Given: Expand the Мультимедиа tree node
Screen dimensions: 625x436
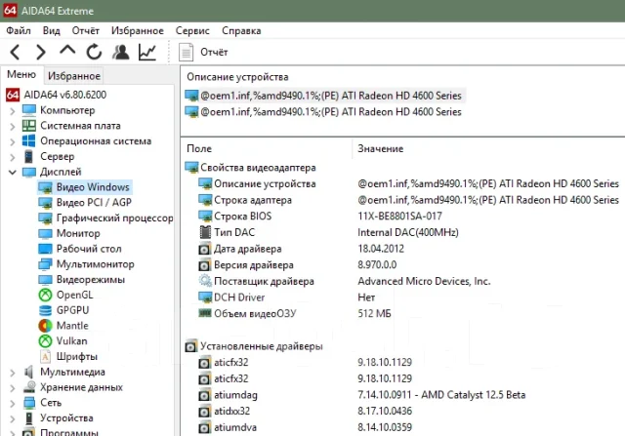Looking at the screenshot, I should click(x=13, y=373).
